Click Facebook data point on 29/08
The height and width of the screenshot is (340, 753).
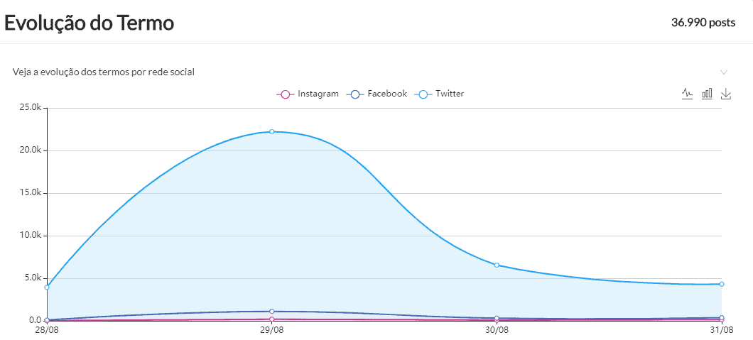coord(271,311)
